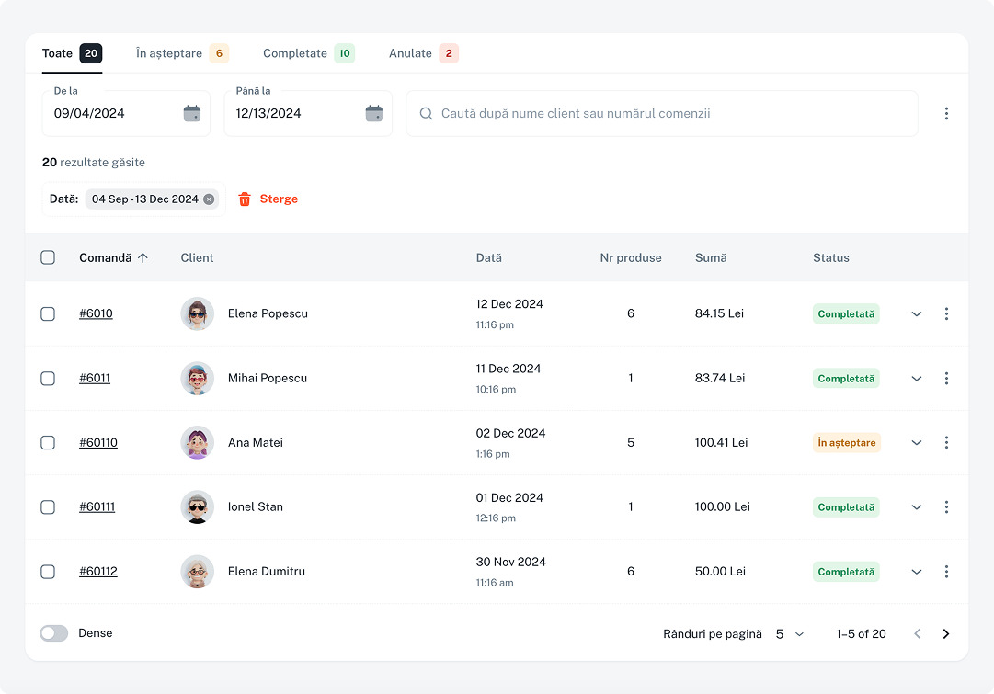994x694 pixels.
Task: Expand the Ionel Stan order row
Action: pyautogui.click(x=916, y=506)
